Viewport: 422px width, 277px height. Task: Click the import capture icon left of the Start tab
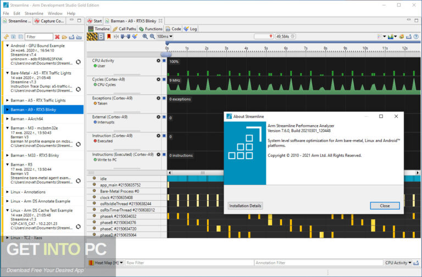pos(79,37)
